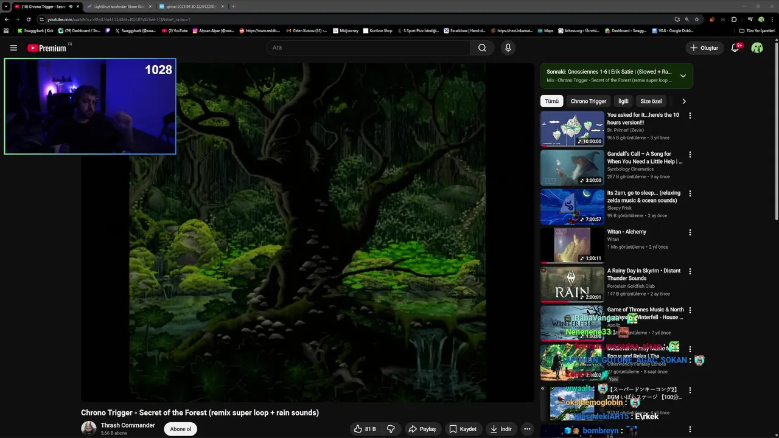Download video with İndir button

click(x=501, y=429)
